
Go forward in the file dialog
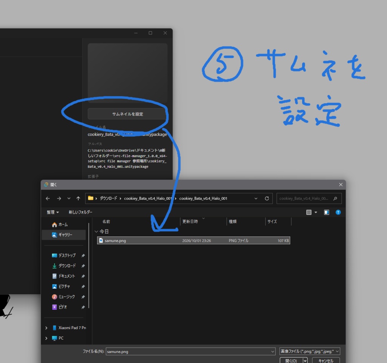[59, 199]
